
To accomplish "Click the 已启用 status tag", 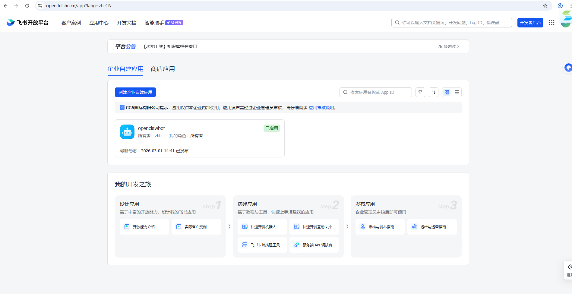I will pos(272,128).
